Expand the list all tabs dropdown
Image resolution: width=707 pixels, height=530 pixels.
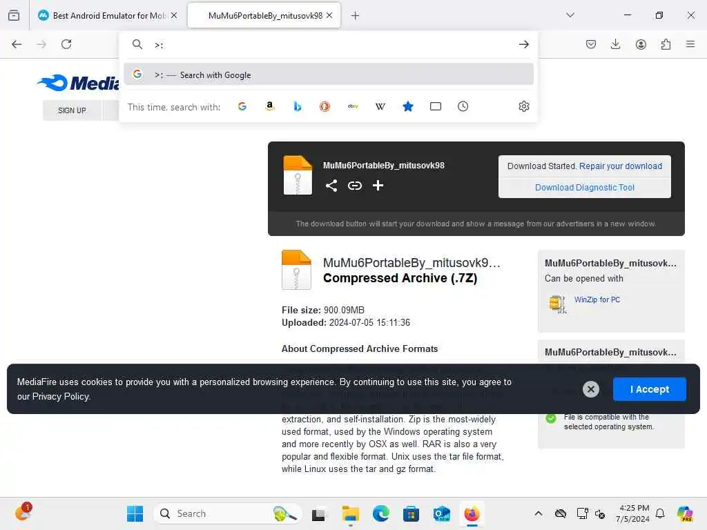(570, 15)
